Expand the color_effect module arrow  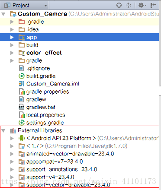[12, 53]
